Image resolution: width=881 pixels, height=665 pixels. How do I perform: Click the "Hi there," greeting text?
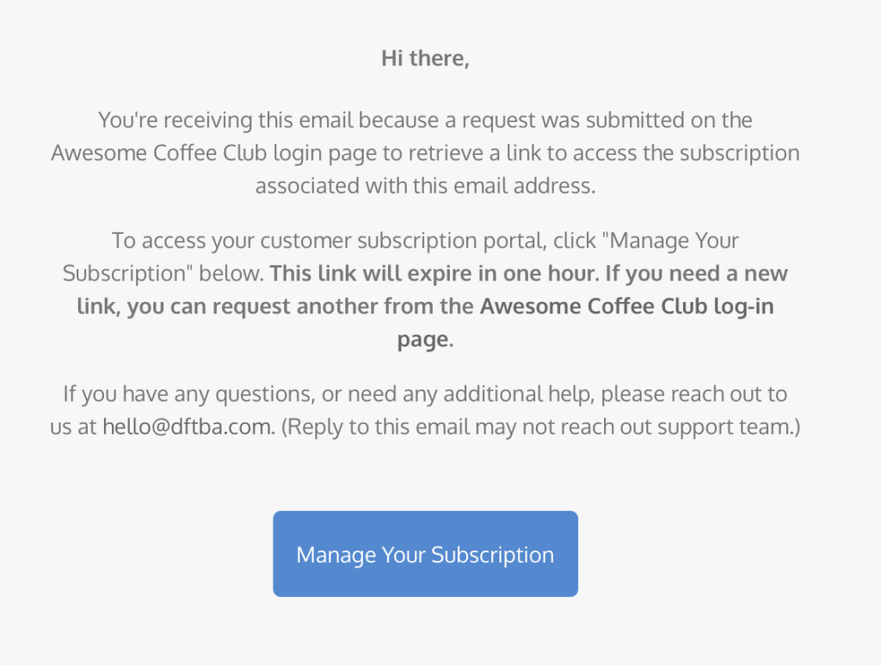click(x=425, y=59)
